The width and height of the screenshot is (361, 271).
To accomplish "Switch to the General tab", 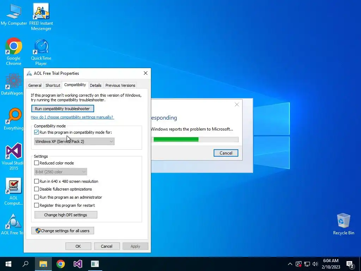I will [35, 85].
